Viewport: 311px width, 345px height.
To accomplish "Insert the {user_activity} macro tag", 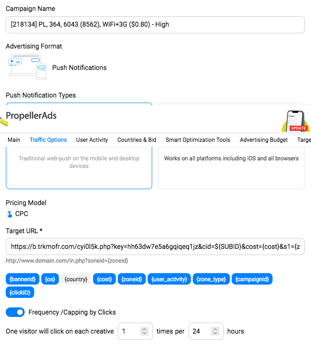I will [x=169, y=279].
